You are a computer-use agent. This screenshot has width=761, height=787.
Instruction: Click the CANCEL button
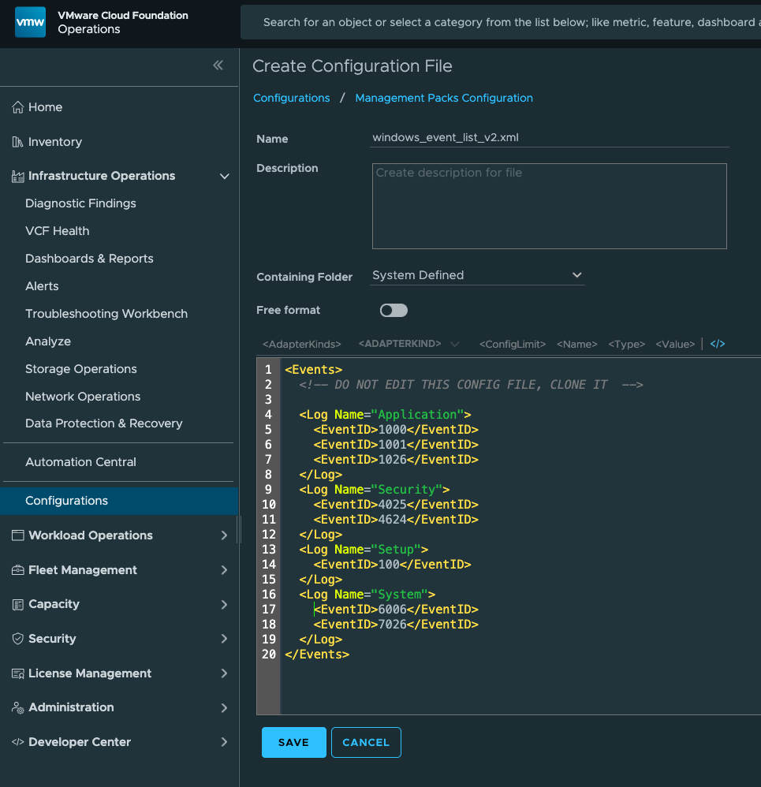tap(366, 742)
